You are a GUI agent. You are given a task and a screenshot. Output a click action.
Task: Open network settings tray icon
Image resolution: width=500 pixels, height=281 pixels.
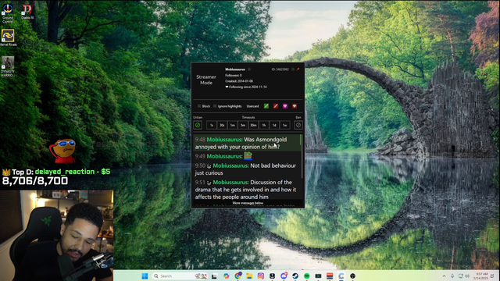460,276
